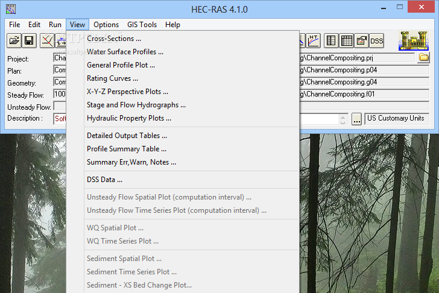
Task: Choose Water Surface Profiles menu item
Action: [183, 52]
